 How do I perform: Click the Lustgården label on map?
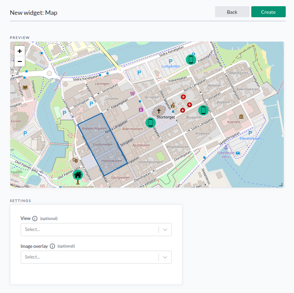[x=171, y=66]
